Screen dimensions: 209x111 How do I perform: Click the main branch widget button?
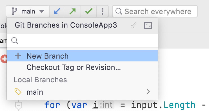28,11
